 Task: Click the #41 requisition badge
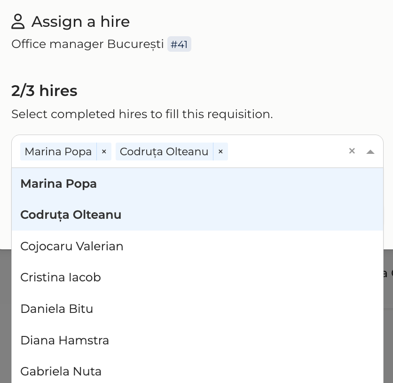(x=179, y=44)
